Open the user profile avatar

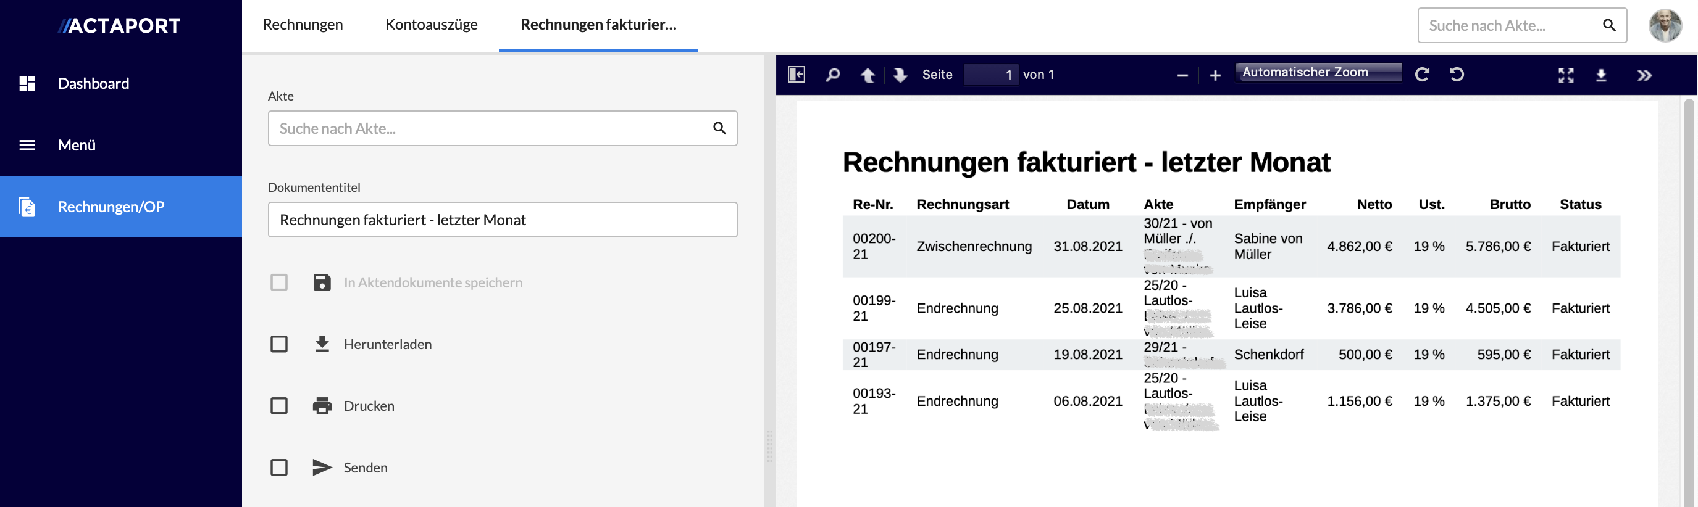(1665, 25)
